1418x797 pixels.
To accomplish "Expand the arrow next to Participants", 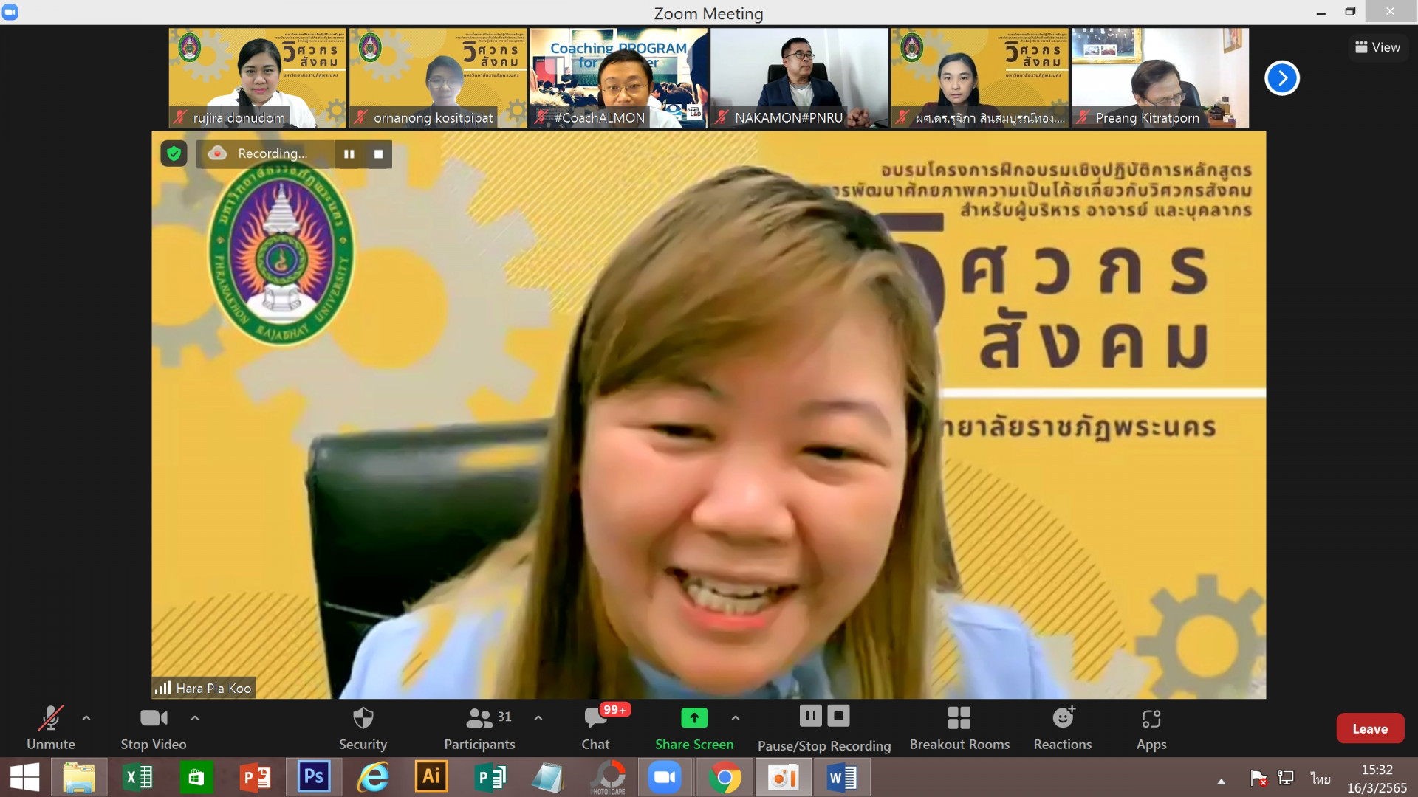I will [538, 717].
